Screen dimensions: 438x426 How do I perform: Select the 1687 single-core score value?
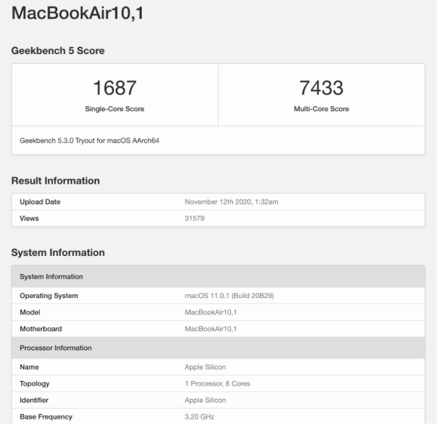115,88
